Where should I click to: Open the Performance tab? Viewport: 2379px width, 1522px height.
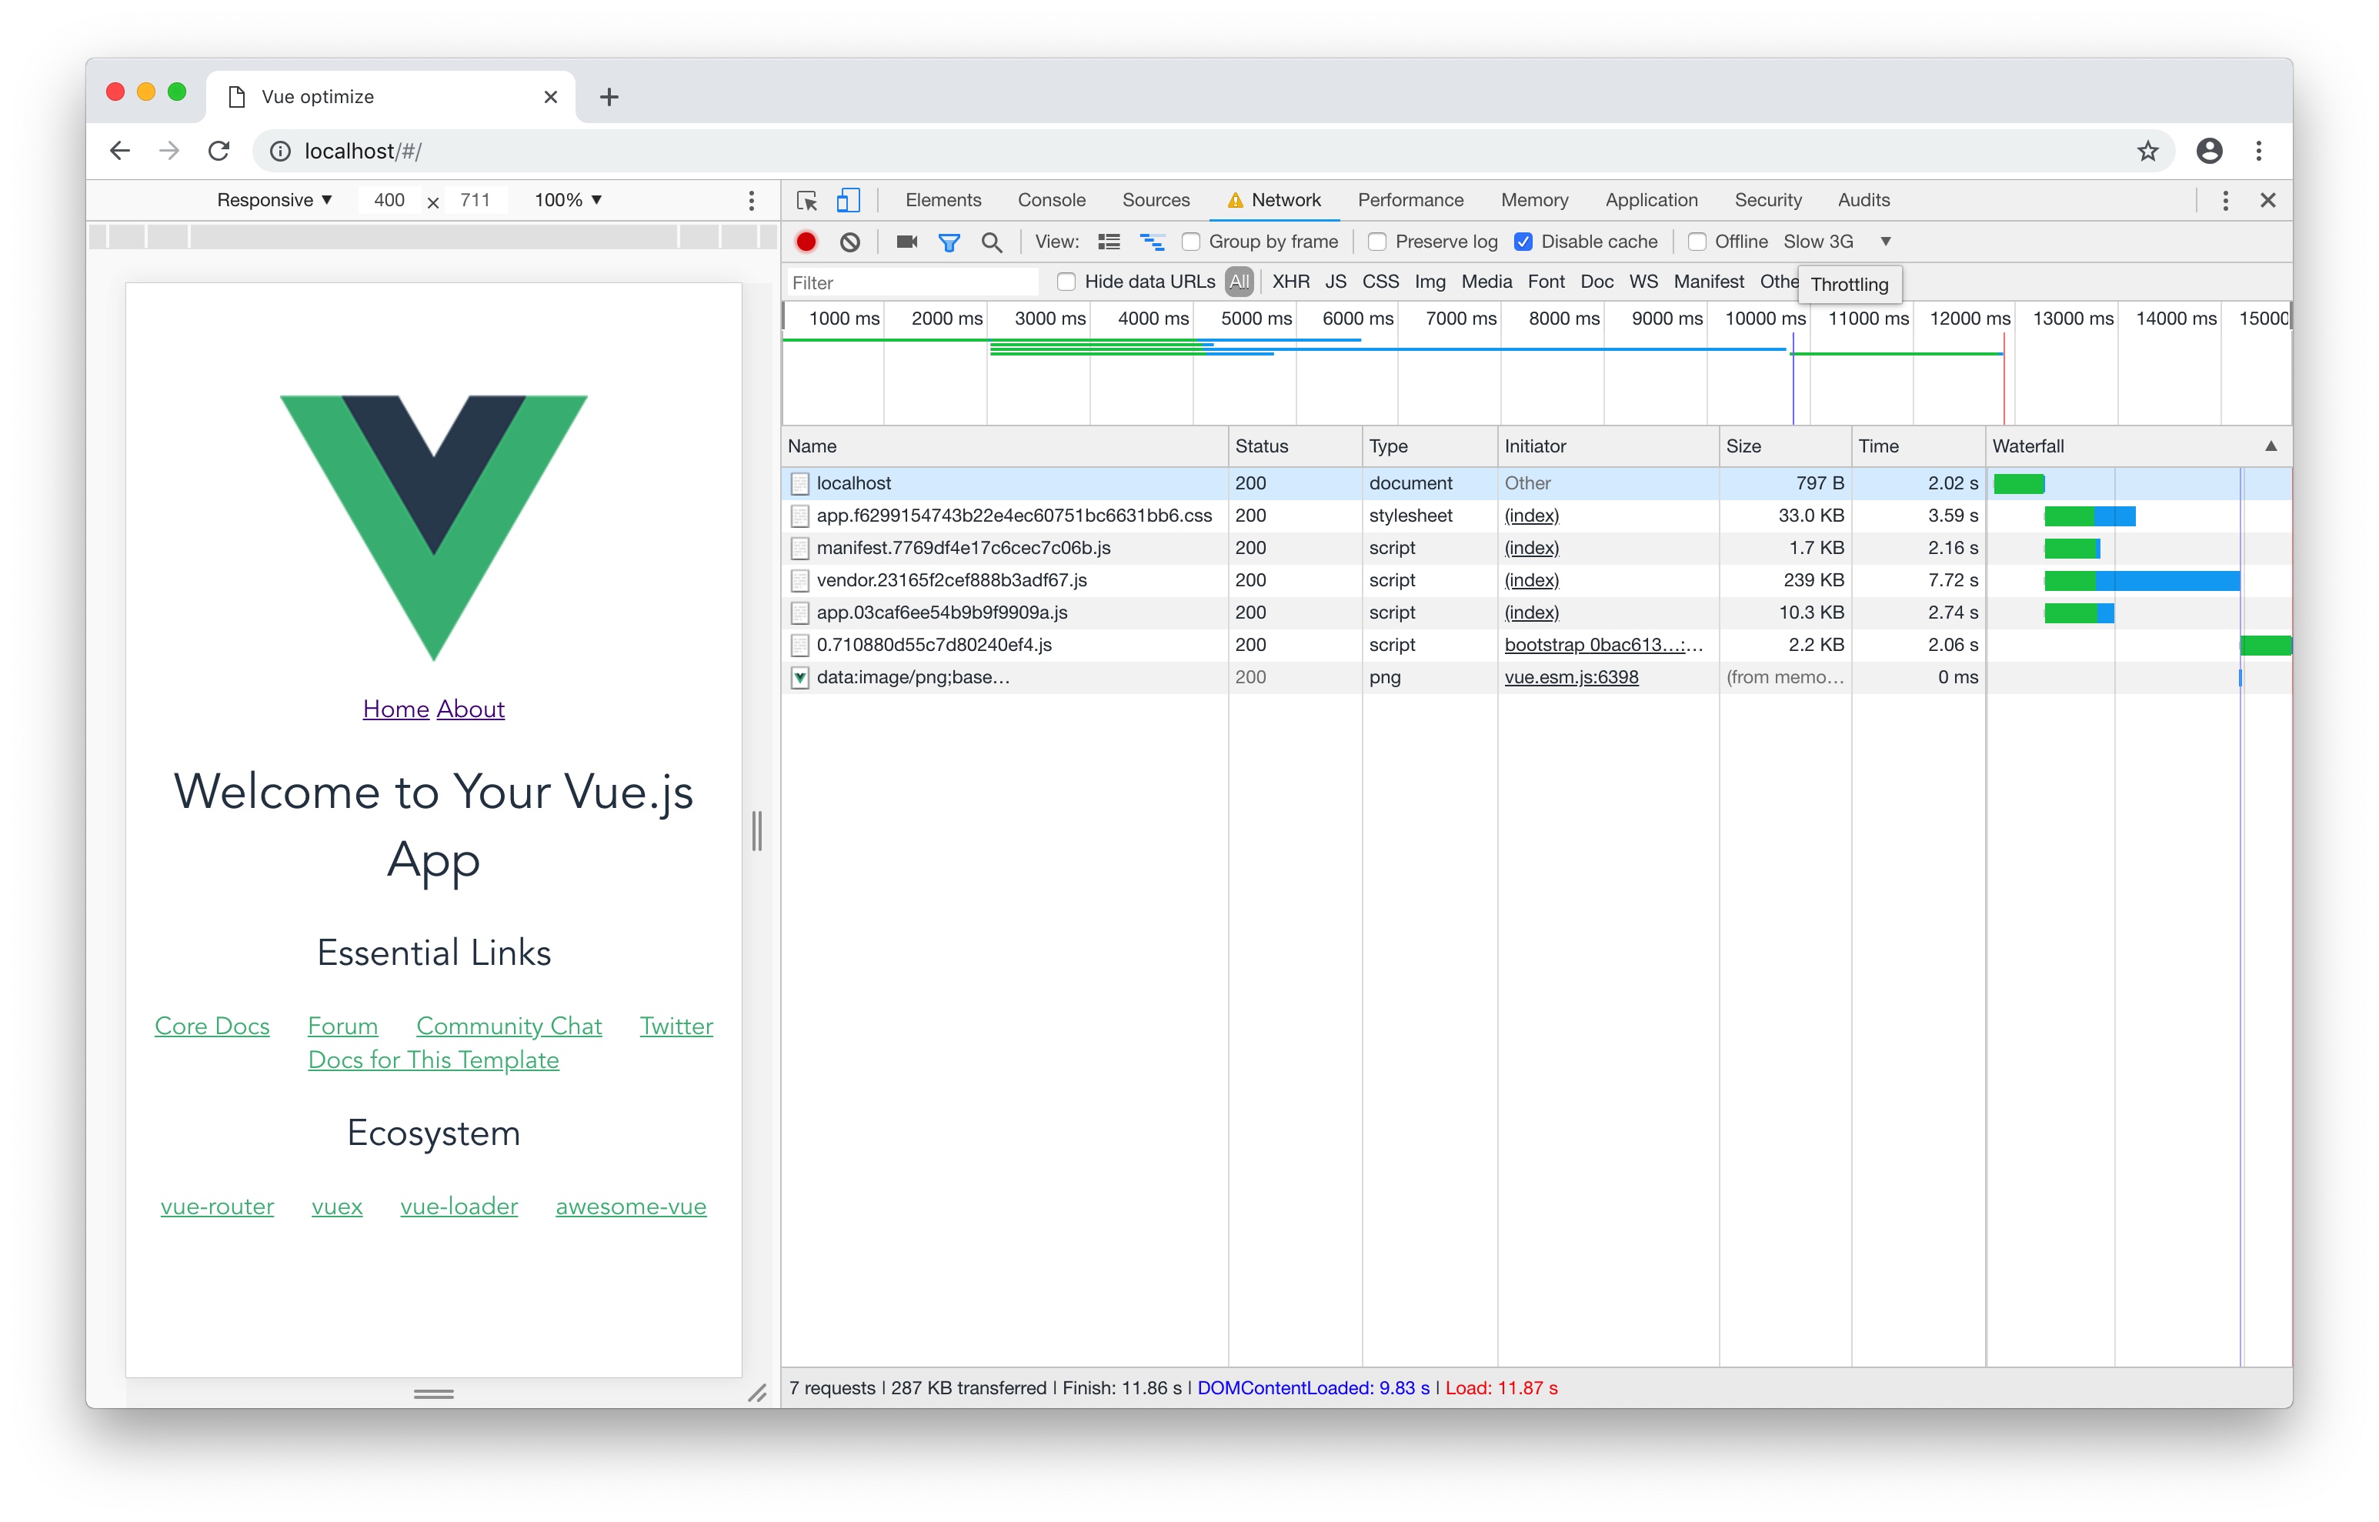tap(1410, 201)
